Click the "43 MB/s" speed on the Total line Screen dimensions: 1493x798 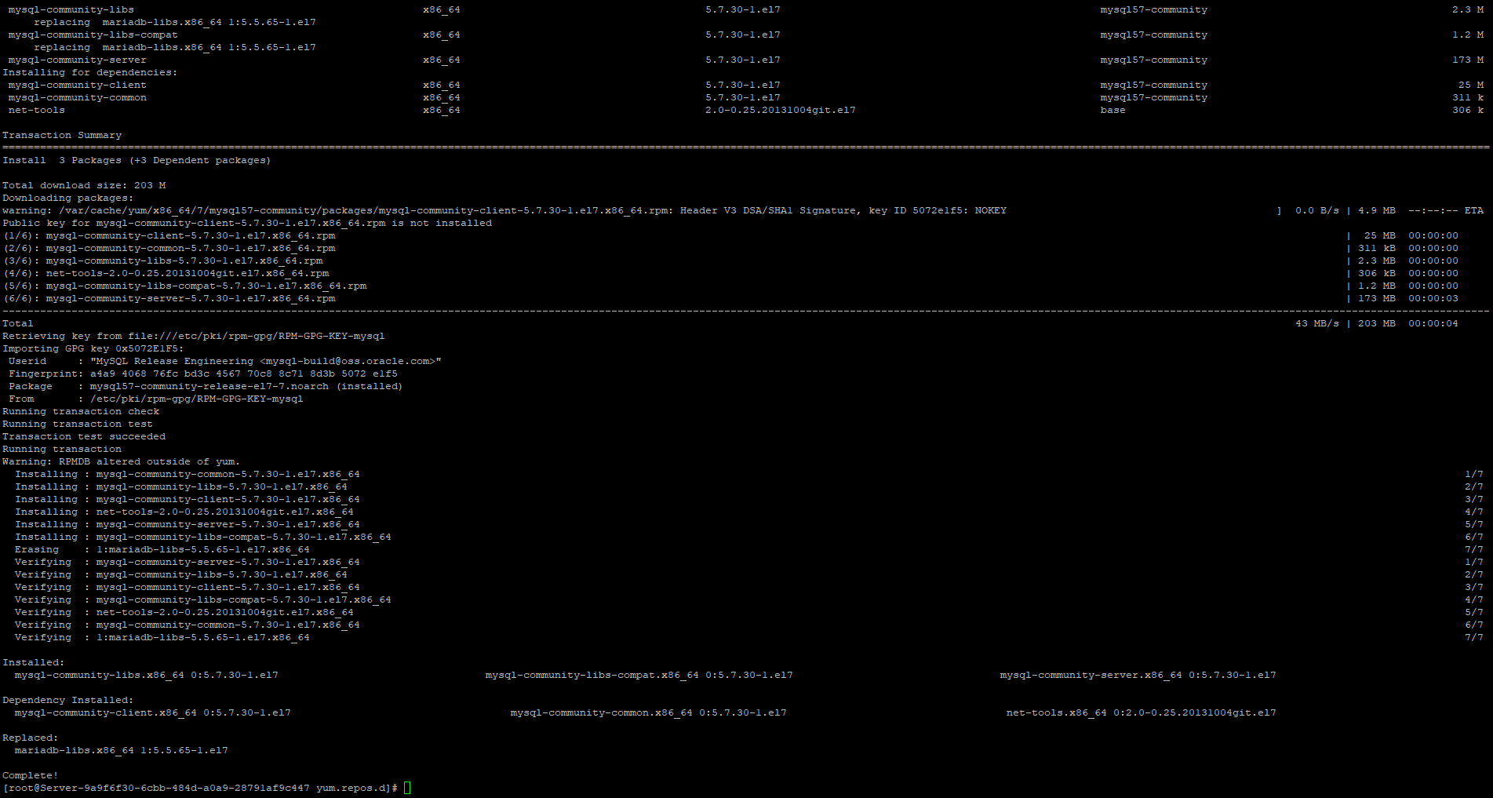click(1317, 323)
